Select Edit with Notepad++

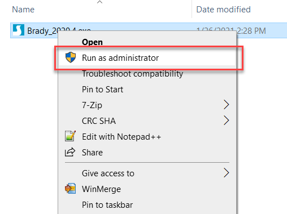(121, 137)
